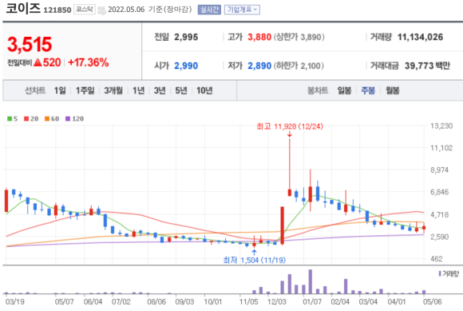Click the 05/06 date axis label

click(x=433, y=302)
